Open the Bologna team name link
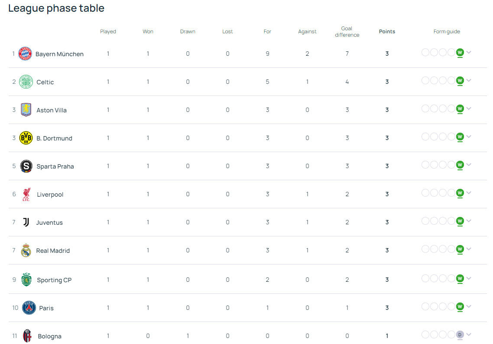The image size is (493, 344). 49,336
